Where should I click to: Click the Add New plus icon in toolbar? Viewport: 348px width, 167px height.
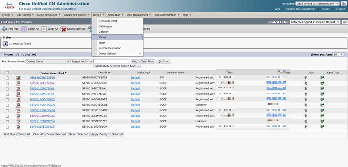point(4,29)
